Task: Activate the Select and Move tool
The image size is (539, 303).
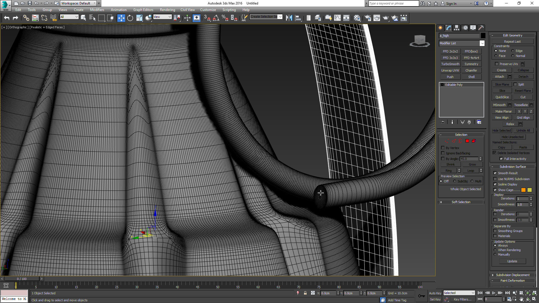Action: 121,18
